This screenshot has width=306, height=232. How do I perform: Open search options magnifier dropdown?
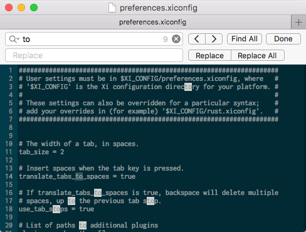pos(14,39)
